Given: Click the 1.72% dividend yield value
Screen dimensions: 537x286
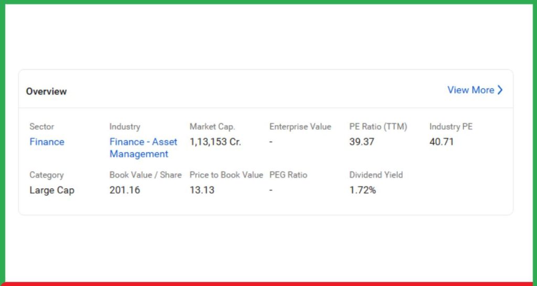Looking at the screenshot, I should pyautogui.click(x=362, y=190).
